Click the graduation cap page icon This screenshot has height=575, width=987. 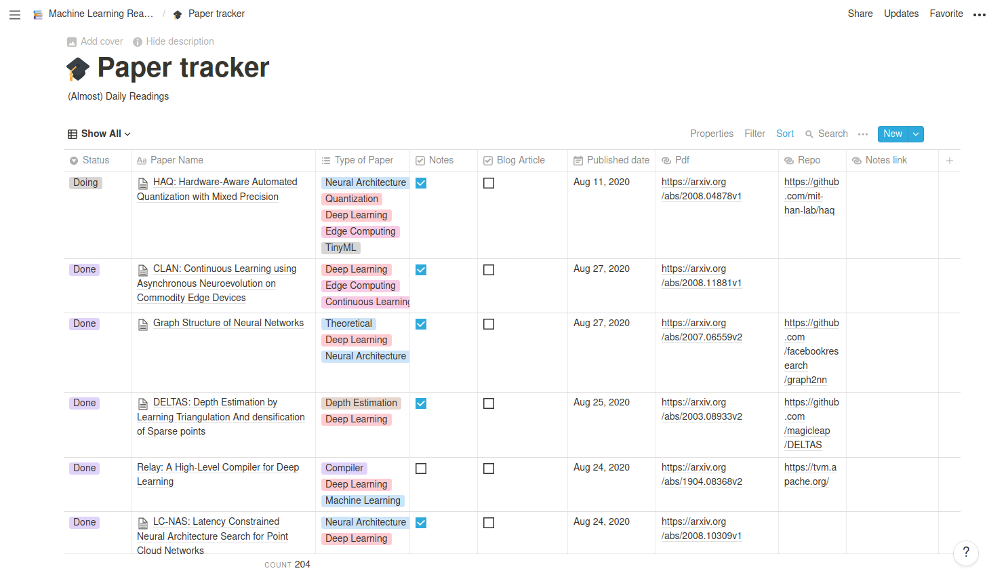click(78, 68)
